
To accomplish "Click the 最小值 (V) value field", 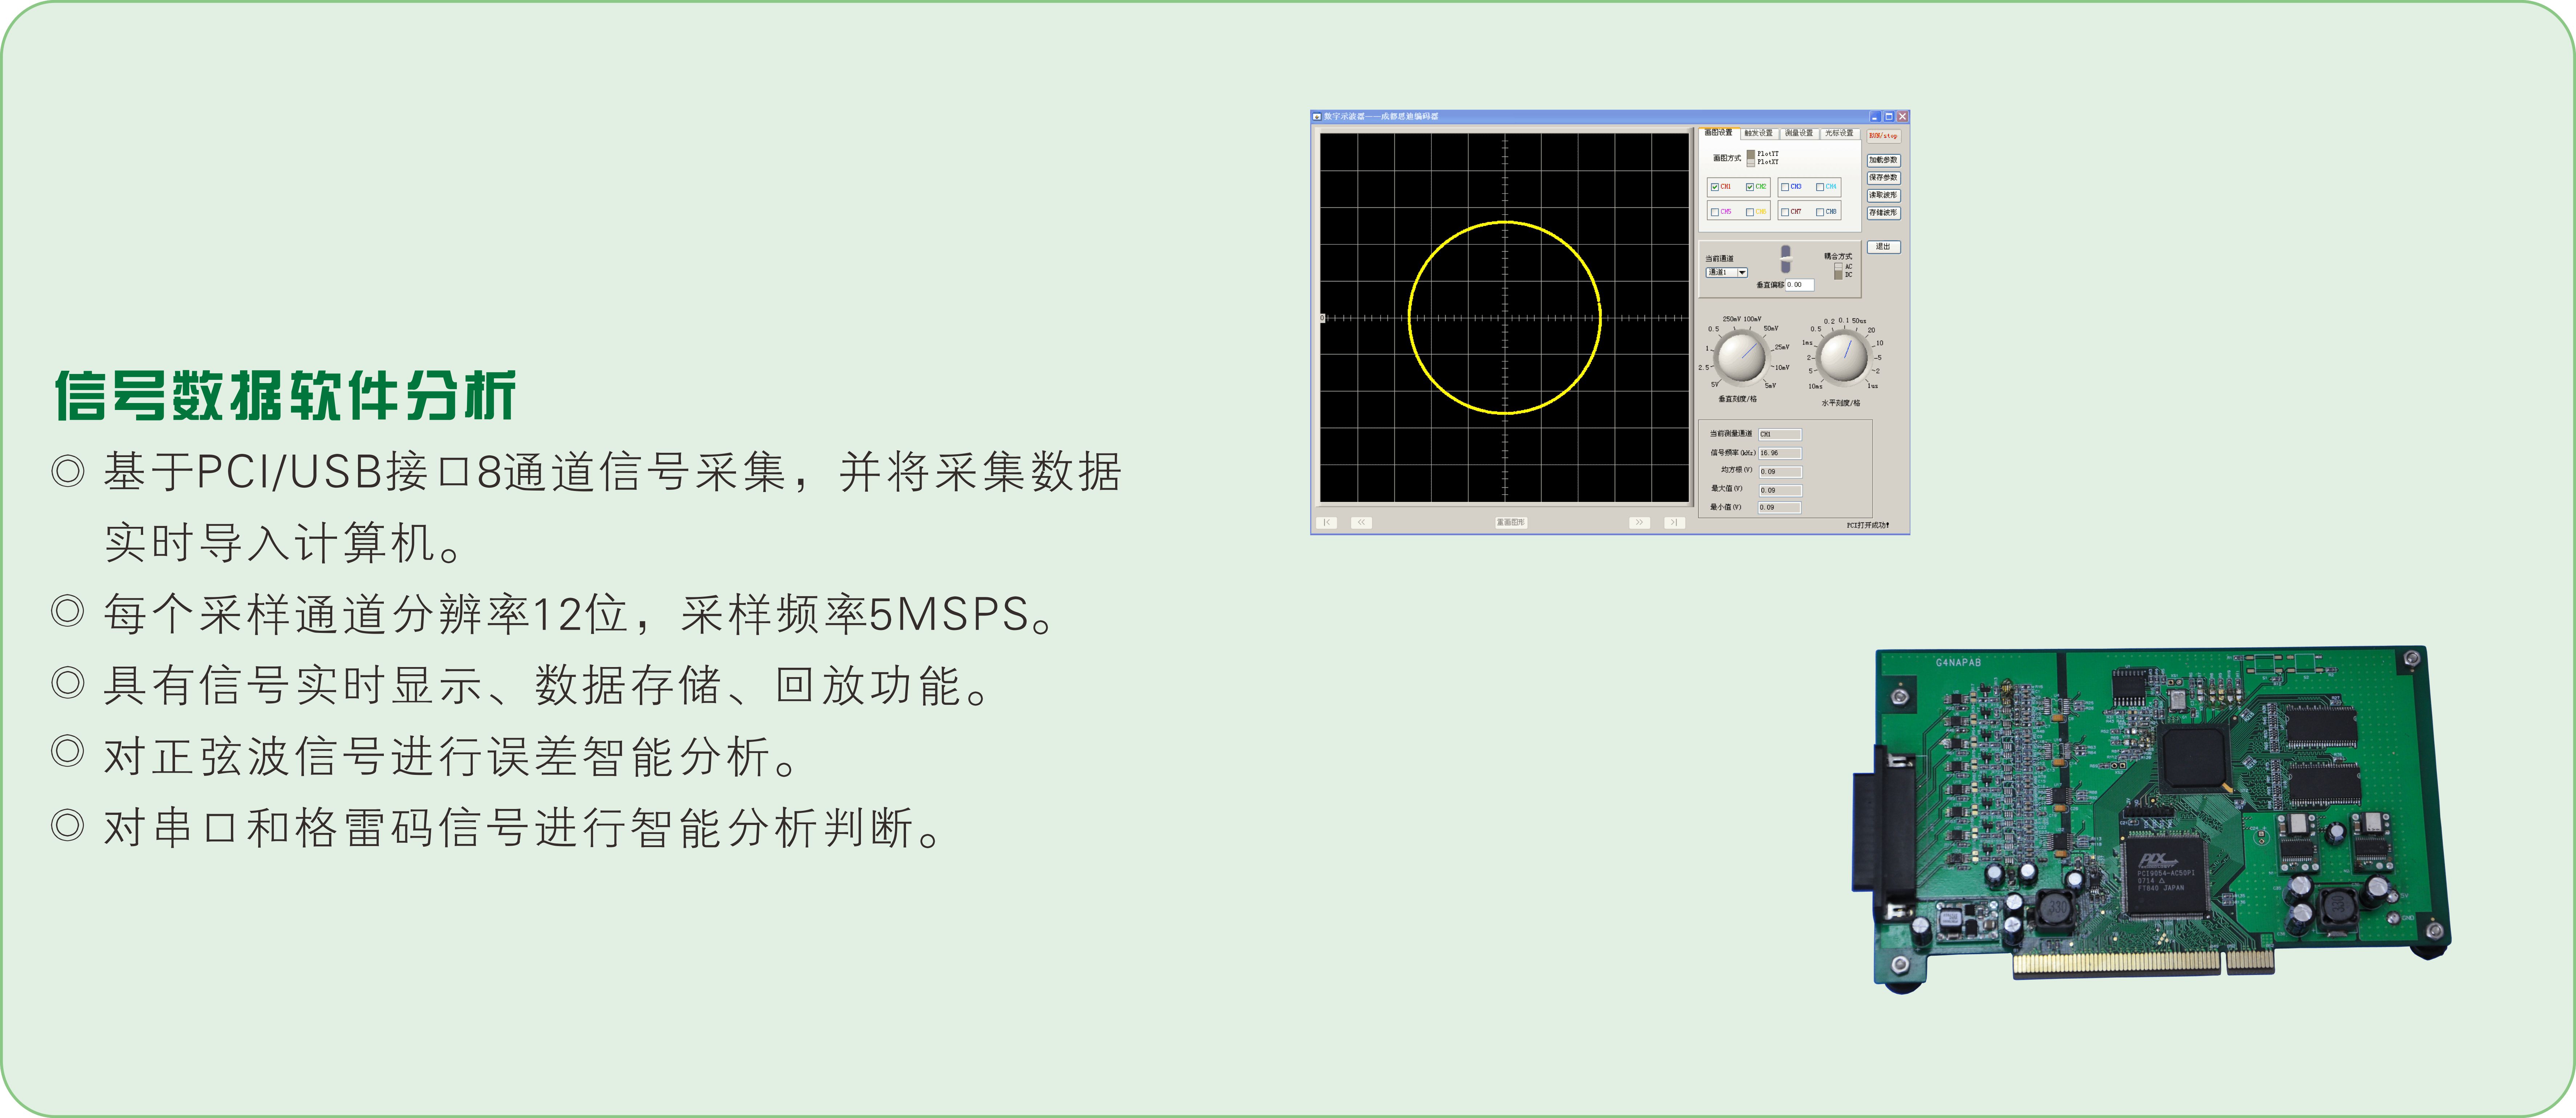I will [x=1780, y=508].
